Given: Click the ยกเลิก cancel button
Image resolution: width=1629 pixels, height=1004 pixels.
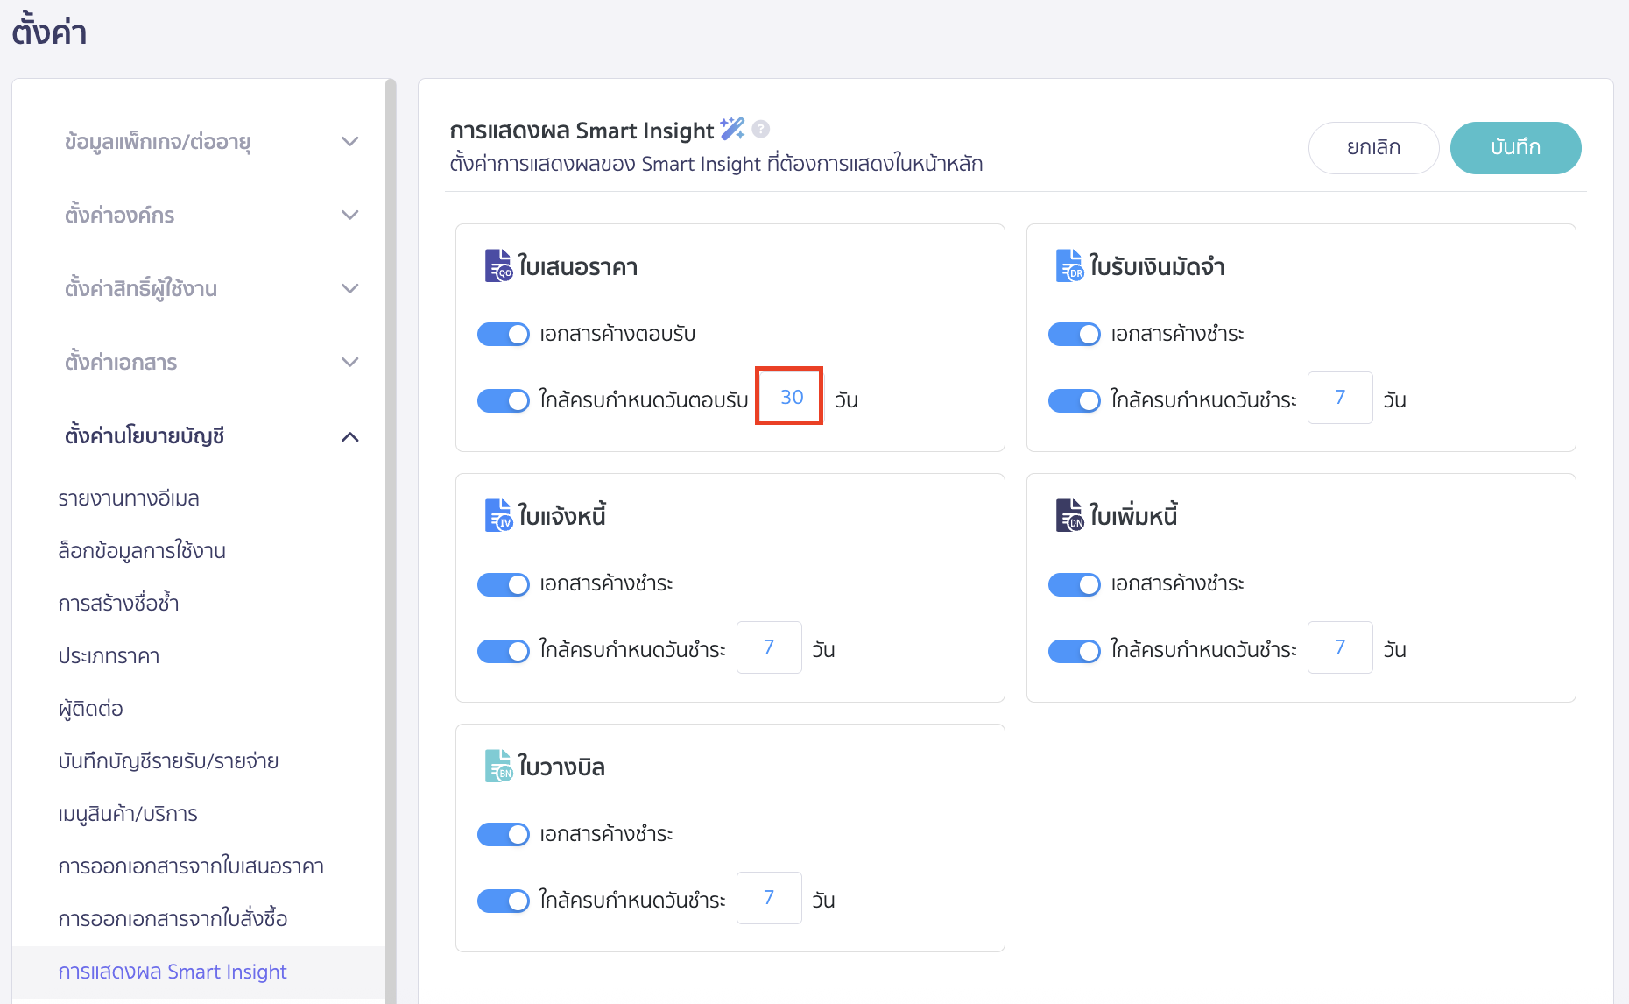Looking at the screenshot, I should [x=1373, y=147].
